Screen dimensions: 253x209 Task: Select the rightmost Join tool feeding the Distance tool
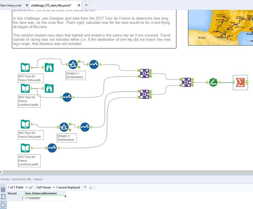click(186, 82)
